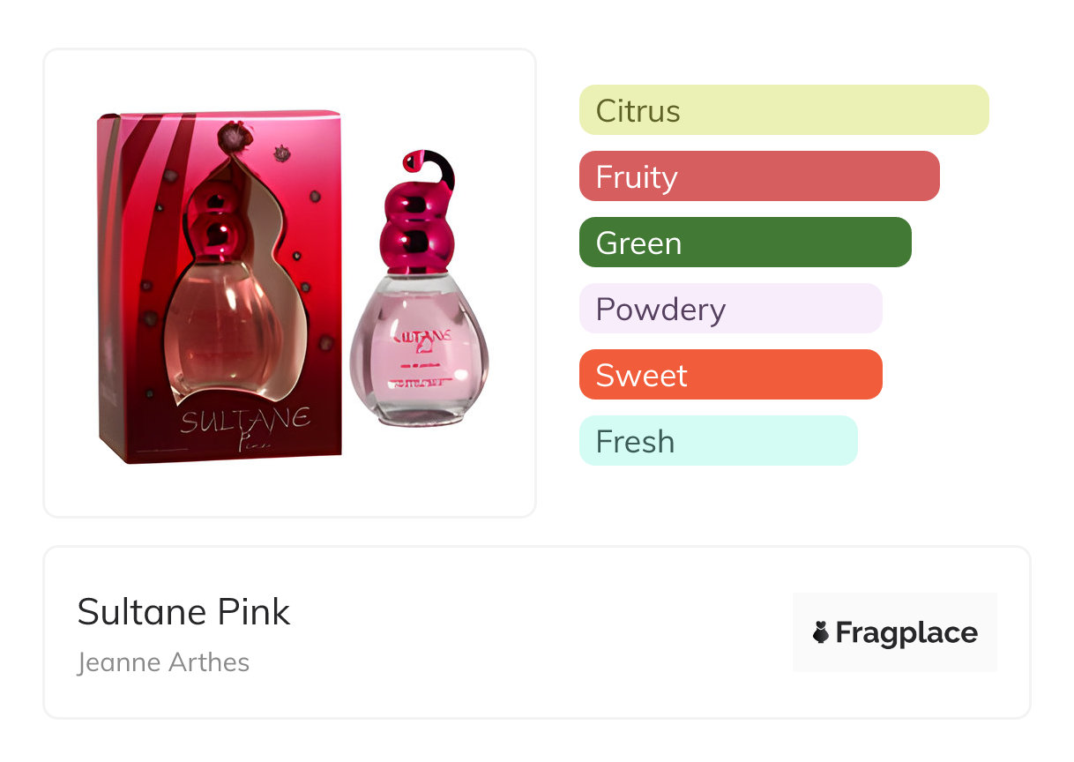Click the Fragplace bottle logo icon
This screenshot has width=1074, height=762.
tap(821, 632)
